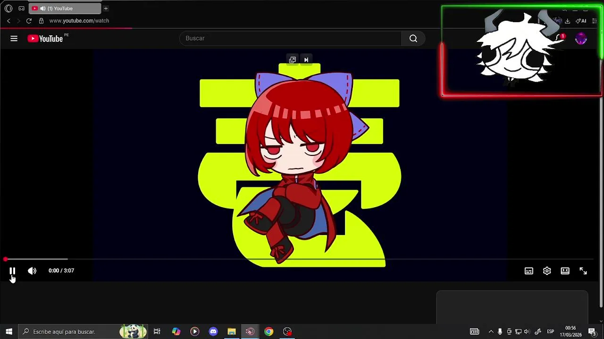Open the system tray microphone icon

click(500, 331)
